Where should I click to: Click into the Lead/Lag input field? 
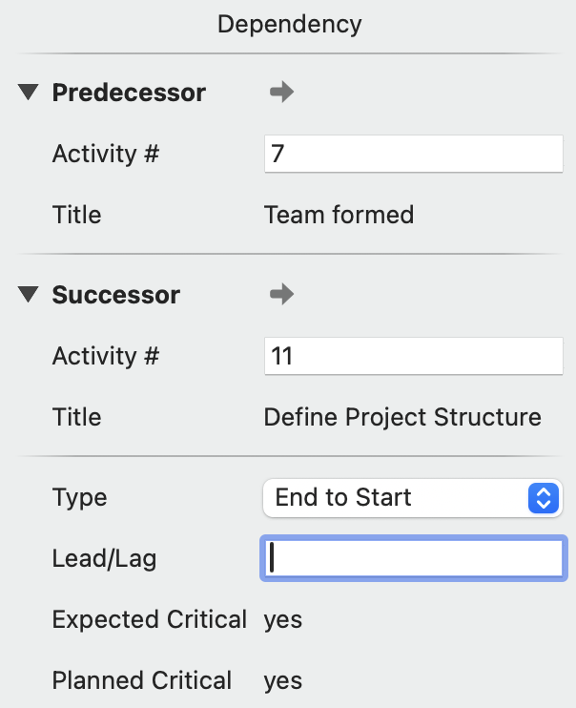tap(413, 558)
